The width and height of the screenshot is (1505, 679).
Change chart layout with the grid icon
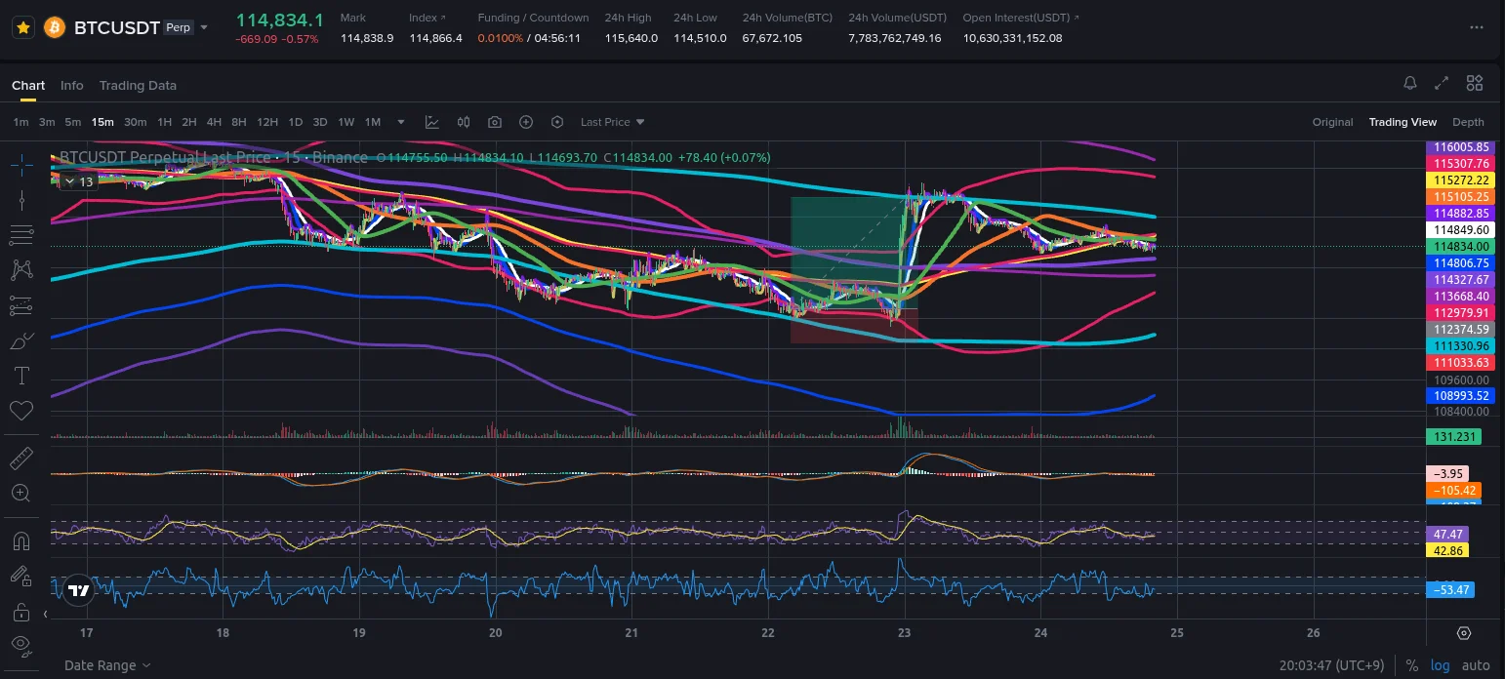pyautogui.click(x=1475, y=83)
